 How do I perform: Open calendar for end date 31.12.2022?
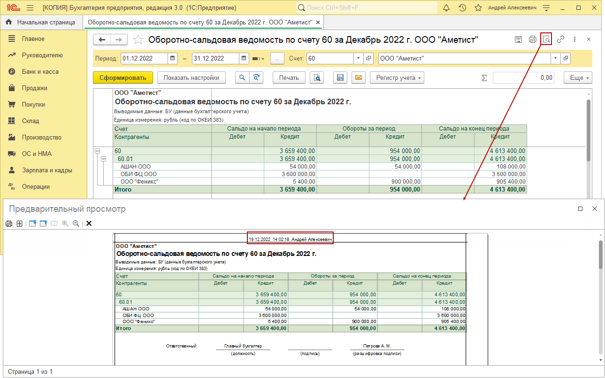(x=244, y=59)
